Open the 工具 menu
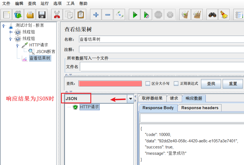The height and width of the screenshot is (165, 244). pos(70,3)
